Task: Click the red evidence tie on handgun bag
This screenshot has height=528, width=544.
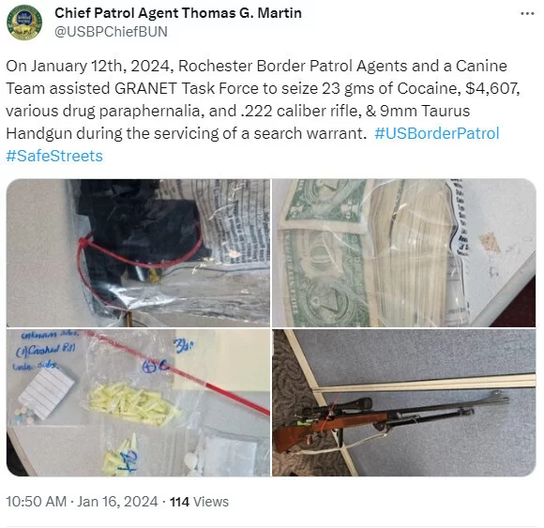Action: tap(139, 255)
